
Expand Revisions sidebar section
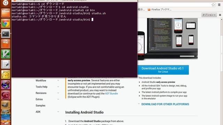(x=58, y=93)
